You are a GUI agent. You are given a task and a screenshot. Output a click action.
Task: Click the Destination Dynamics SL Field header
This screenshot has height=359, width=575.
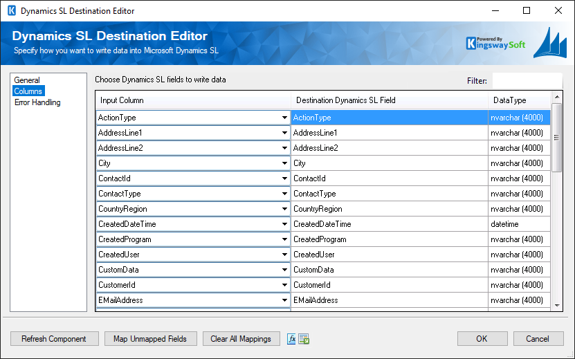(x=390, y=100)
